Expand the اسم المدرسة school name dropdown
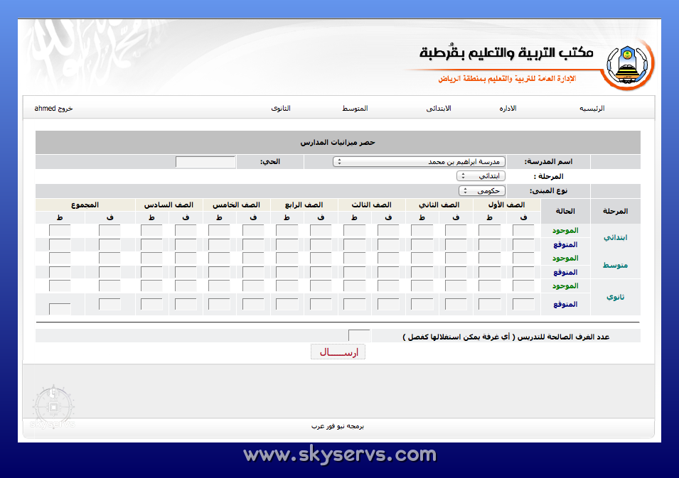Viewport: 679px width, 478px height. click(x=419, y=162)
